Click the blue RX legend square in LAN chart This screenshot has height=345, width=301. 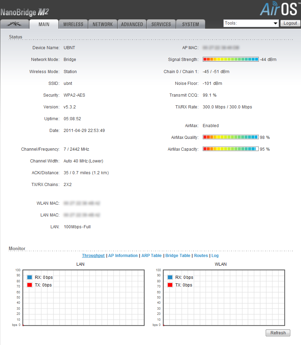(29, 277)
